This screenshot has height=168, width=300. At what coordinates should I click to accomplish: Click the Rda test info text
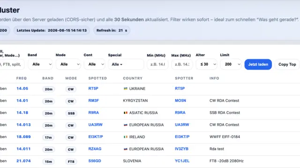click(217, 149)
